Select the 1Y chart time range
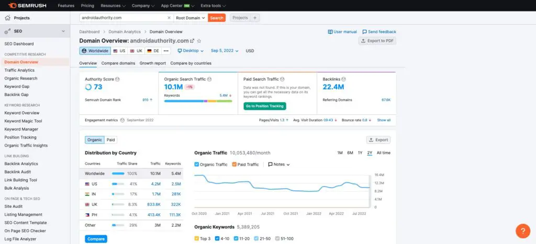Viewport: 536px width, 244px height. pyautogui.click(x=360, y=153)
